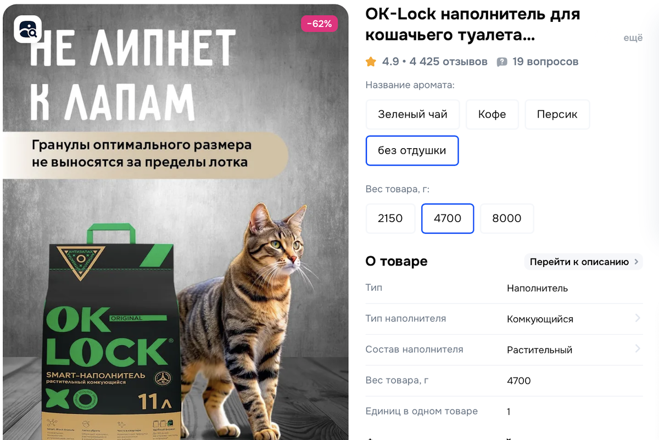Select the Кофе scent option

(492, 115)
